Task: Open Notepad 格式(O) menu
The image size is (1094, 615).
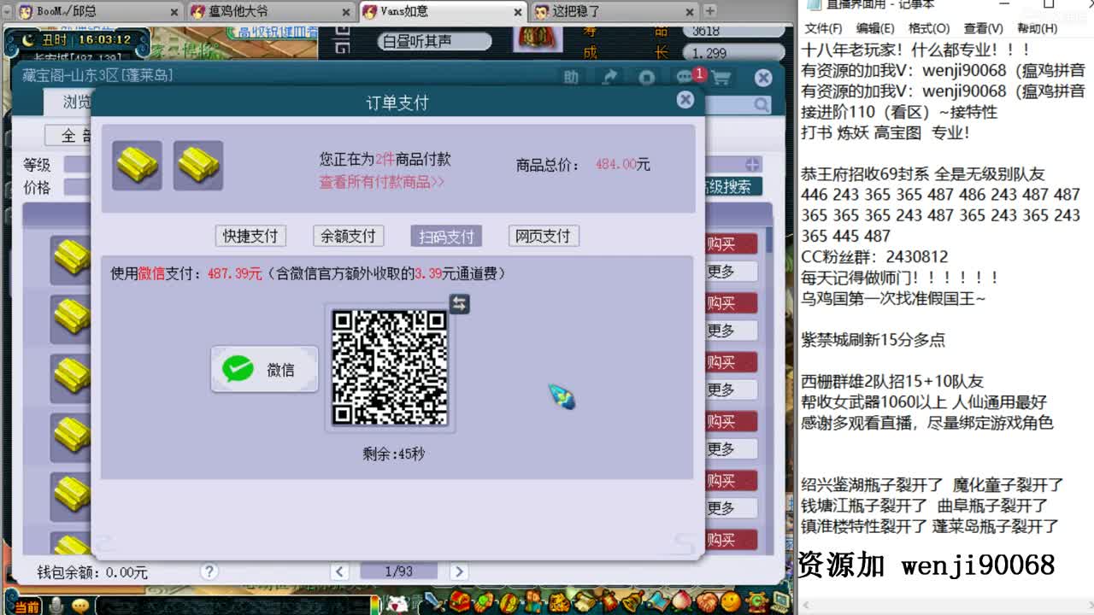Action: pos(928,28)
